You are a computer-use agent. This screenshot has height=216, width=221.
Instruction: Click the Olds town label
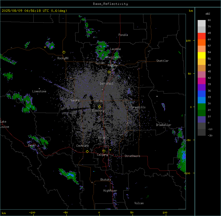[99, 101]
